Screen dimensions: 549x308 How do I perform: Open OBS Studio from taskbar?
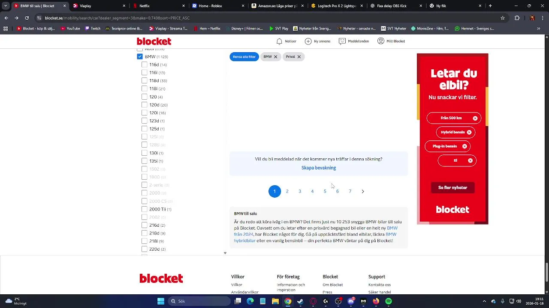[x=338, y=301]
